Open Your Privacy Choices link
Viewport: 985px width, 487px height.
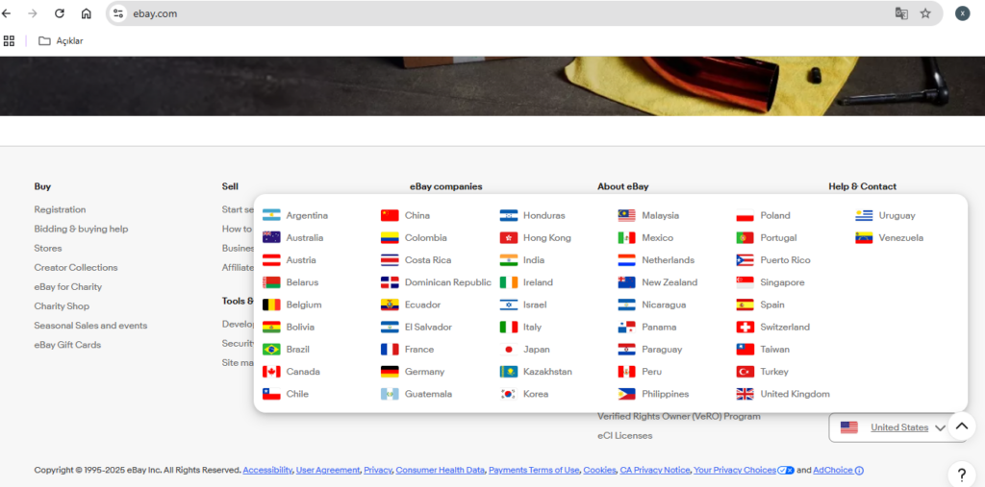coord(734,470)
